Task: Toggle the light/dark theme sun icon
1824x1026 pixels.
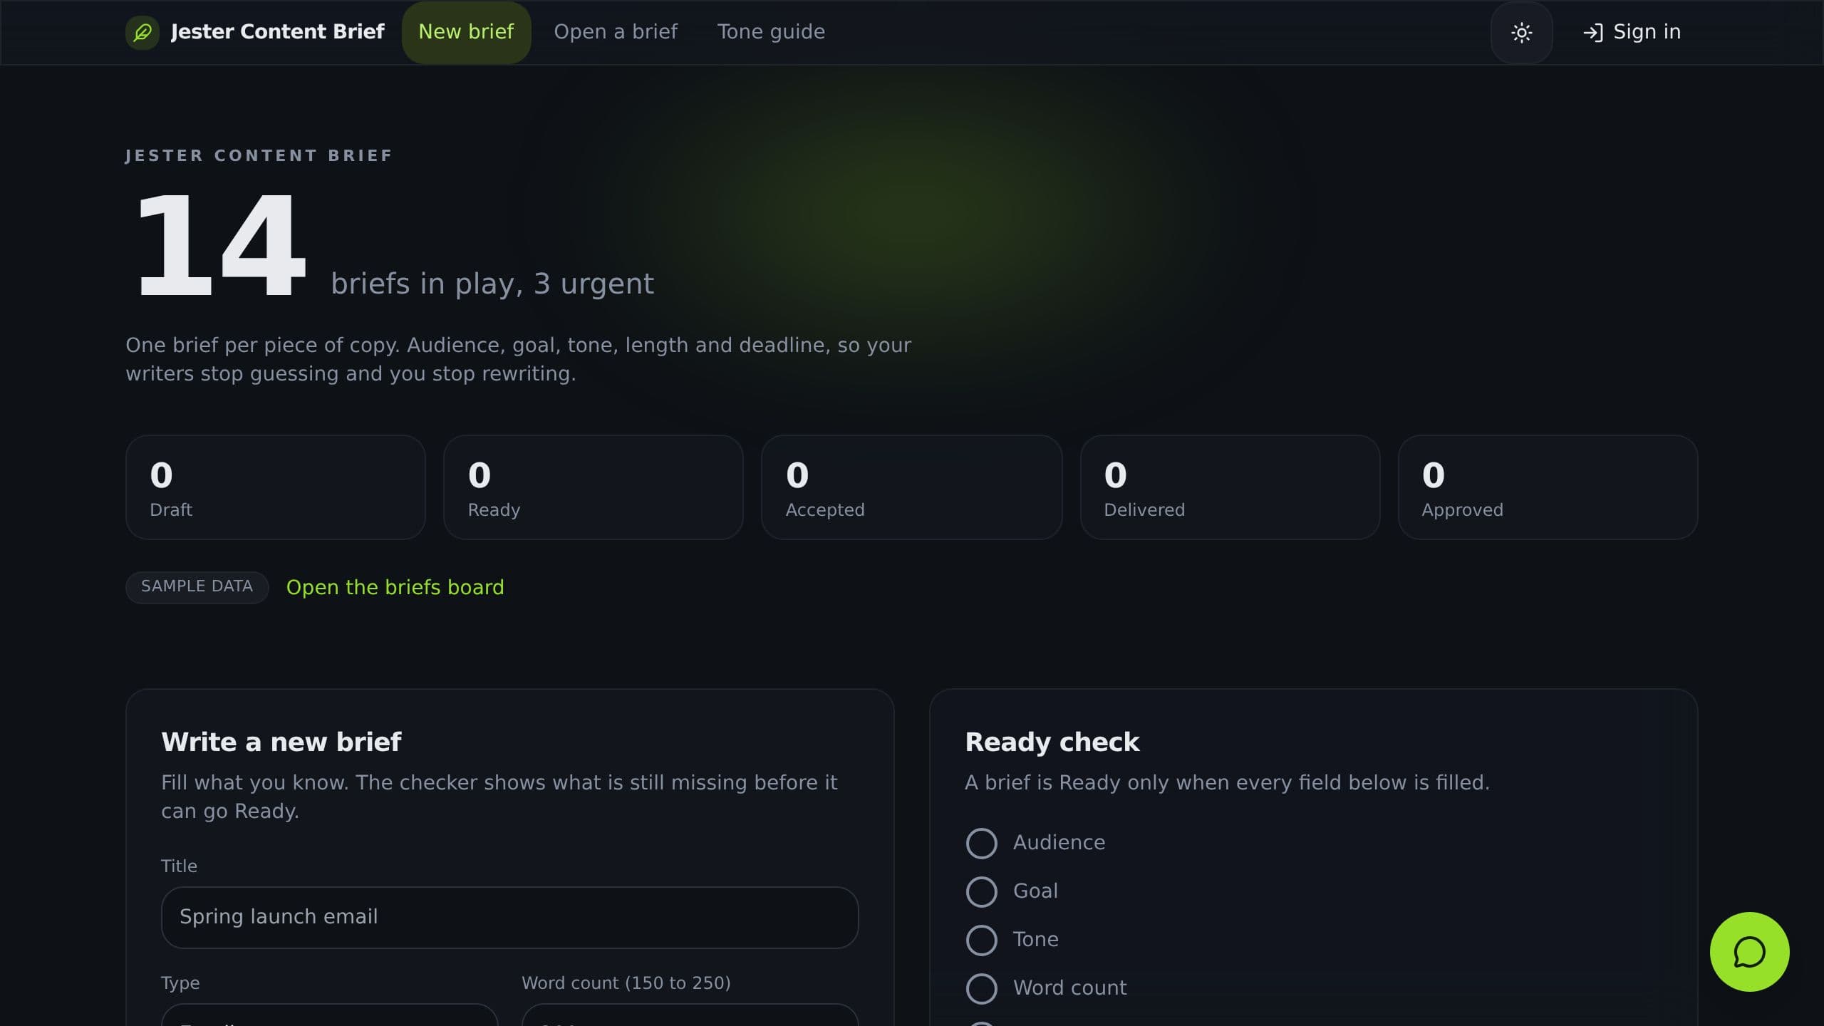Action: pos(1521,32)
